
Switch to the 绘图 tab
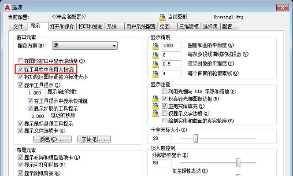167,26
